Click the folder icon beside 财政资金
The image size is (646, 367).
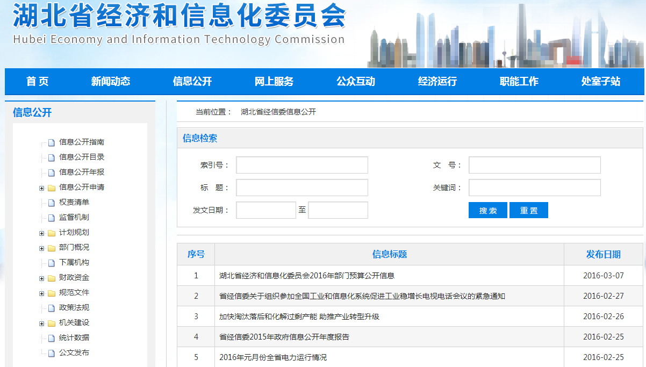tap(52, 278)
